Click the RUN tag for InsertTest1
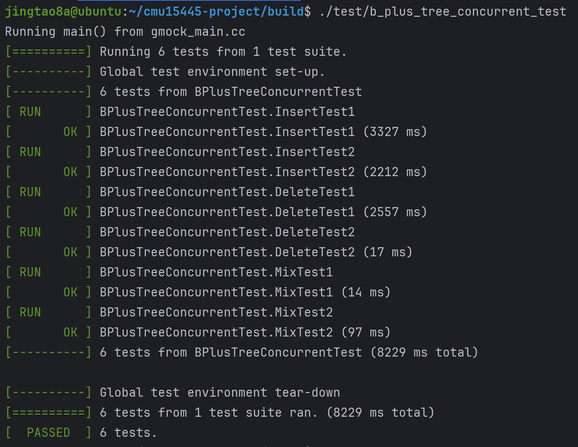 [x=30, y=112]
